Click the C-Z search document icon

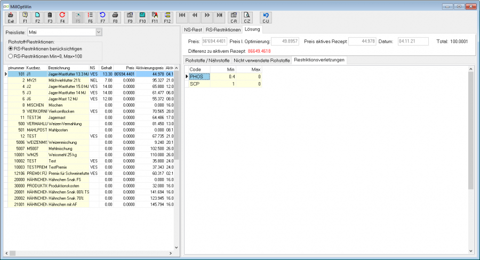tap(247, 18)
